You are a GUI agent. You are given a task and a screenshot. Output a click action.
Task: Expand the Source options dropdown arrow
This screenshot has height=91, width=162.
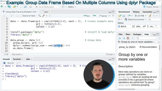(109, 16)
